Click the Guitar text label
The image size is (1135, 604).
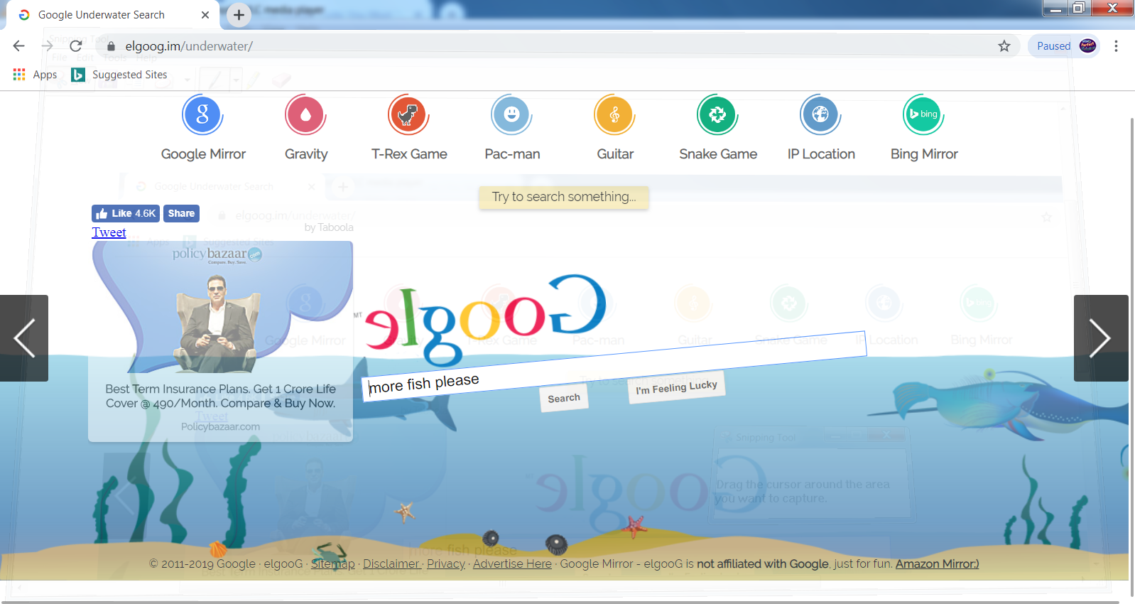click(x=615, y=154)
